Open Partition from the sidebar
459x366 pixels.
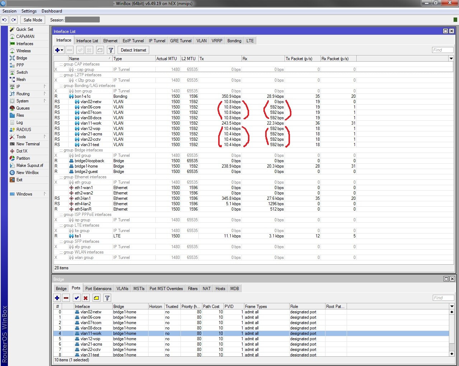[x=23, y=158]
